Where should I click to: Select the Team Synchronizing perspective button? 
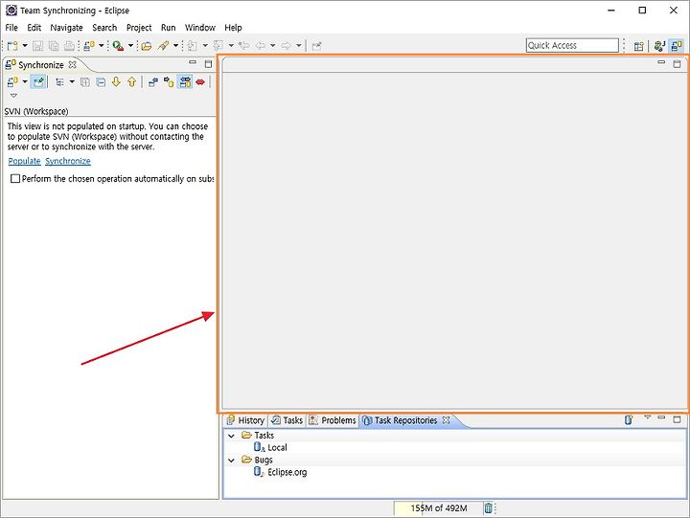click(x=677, y=46)
